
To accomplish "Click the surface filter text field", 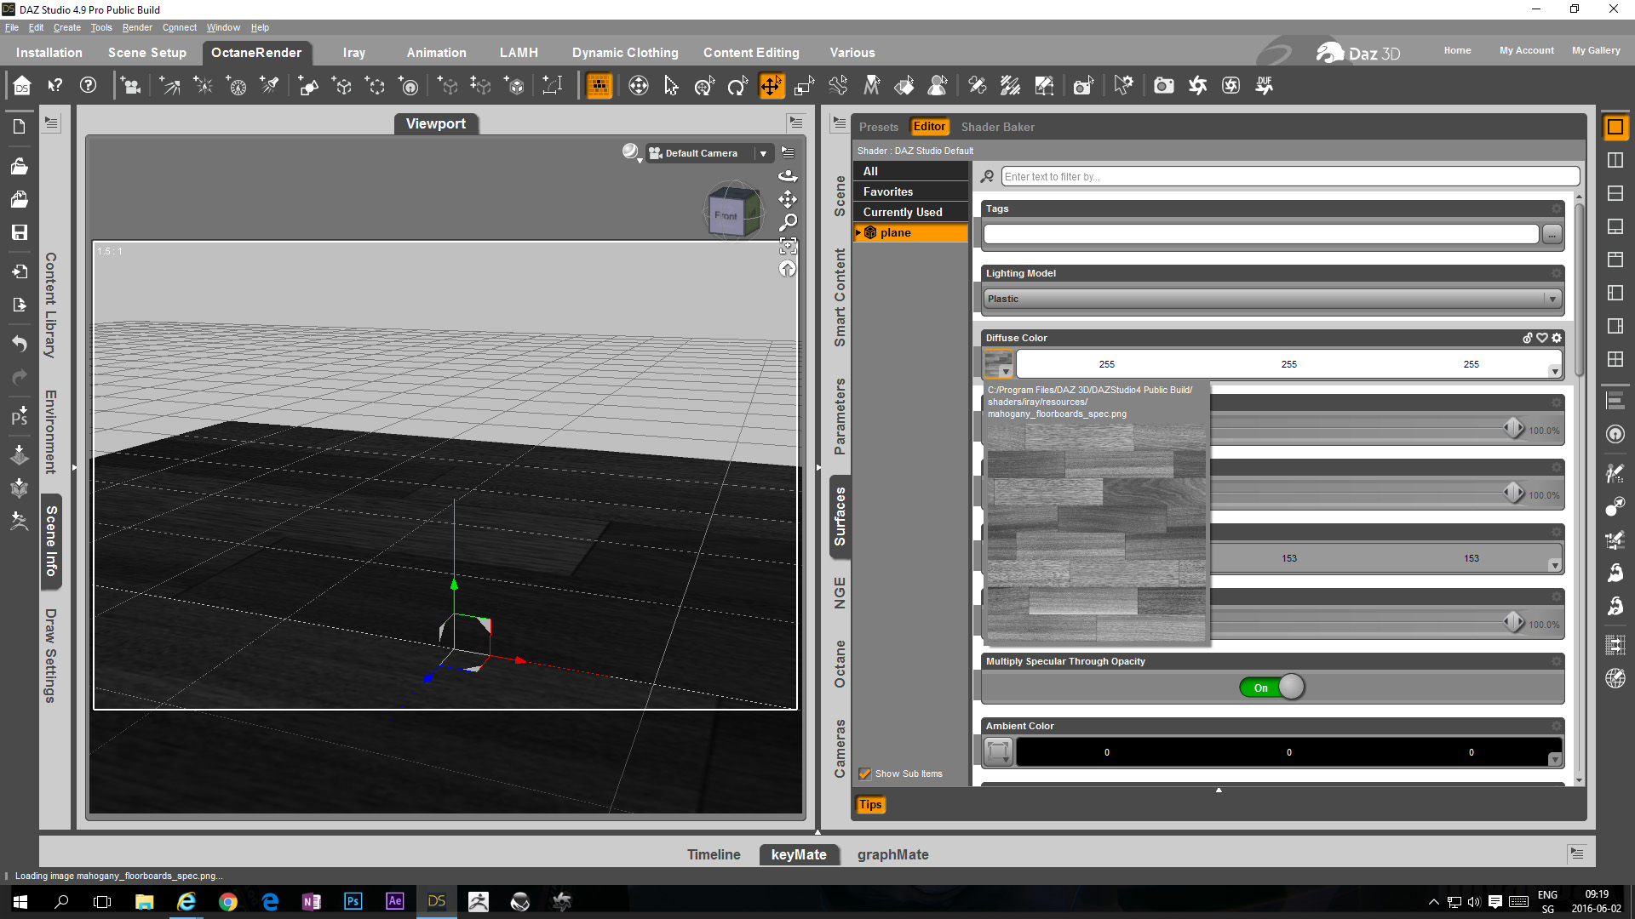I will [x=1289, y=176].
